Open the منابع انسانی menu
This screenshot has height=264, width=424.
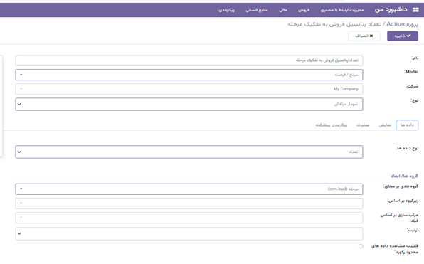coord(257,10)
